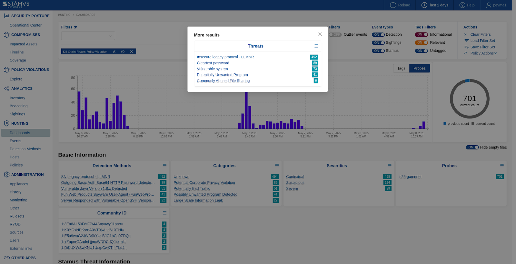Toggle the Hide empty tiles switch
516x264 pixels.
click(472, 147)
